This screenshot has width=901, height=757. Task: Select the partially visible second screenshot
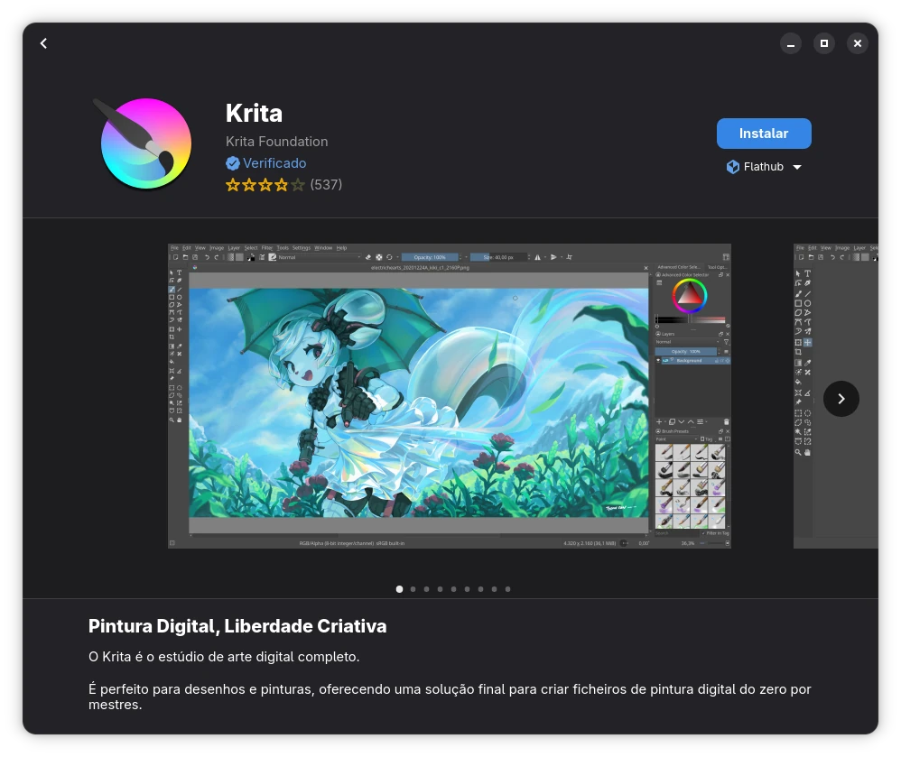[x=835, y=396]
